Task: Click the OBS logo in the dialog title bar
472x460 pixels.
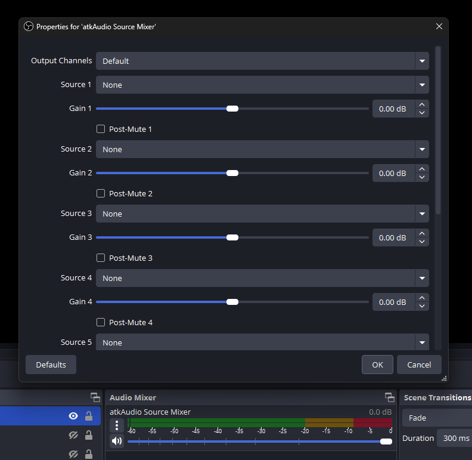Action: coord(28,26)
